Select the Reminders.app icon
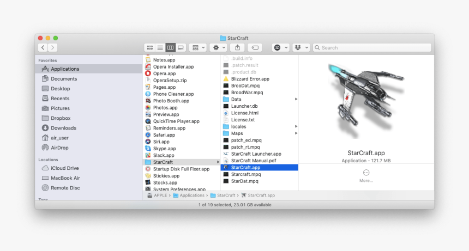This screenshot has width=469, height=251. (148, 128)
